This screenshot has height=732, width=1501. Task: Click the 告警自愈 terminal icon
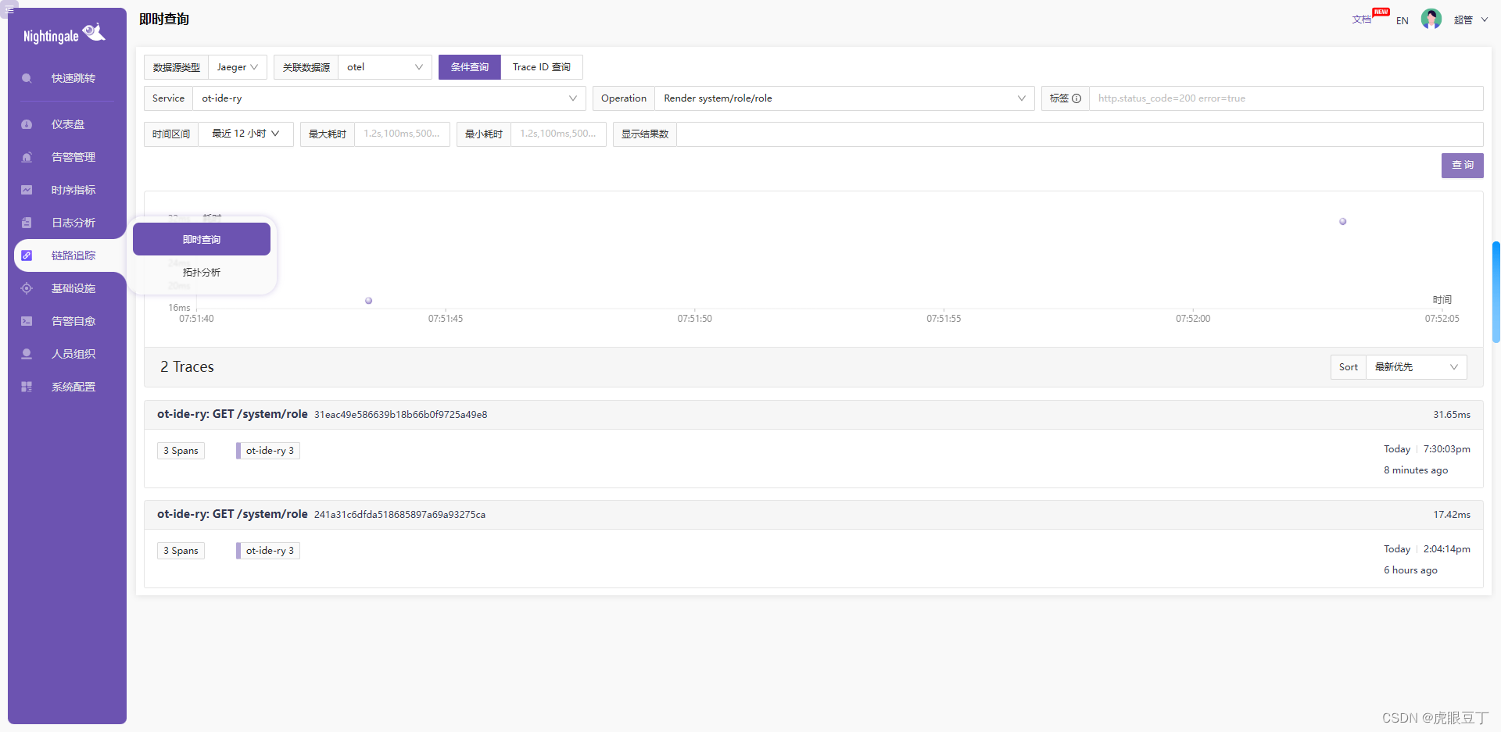coord(27,321)
